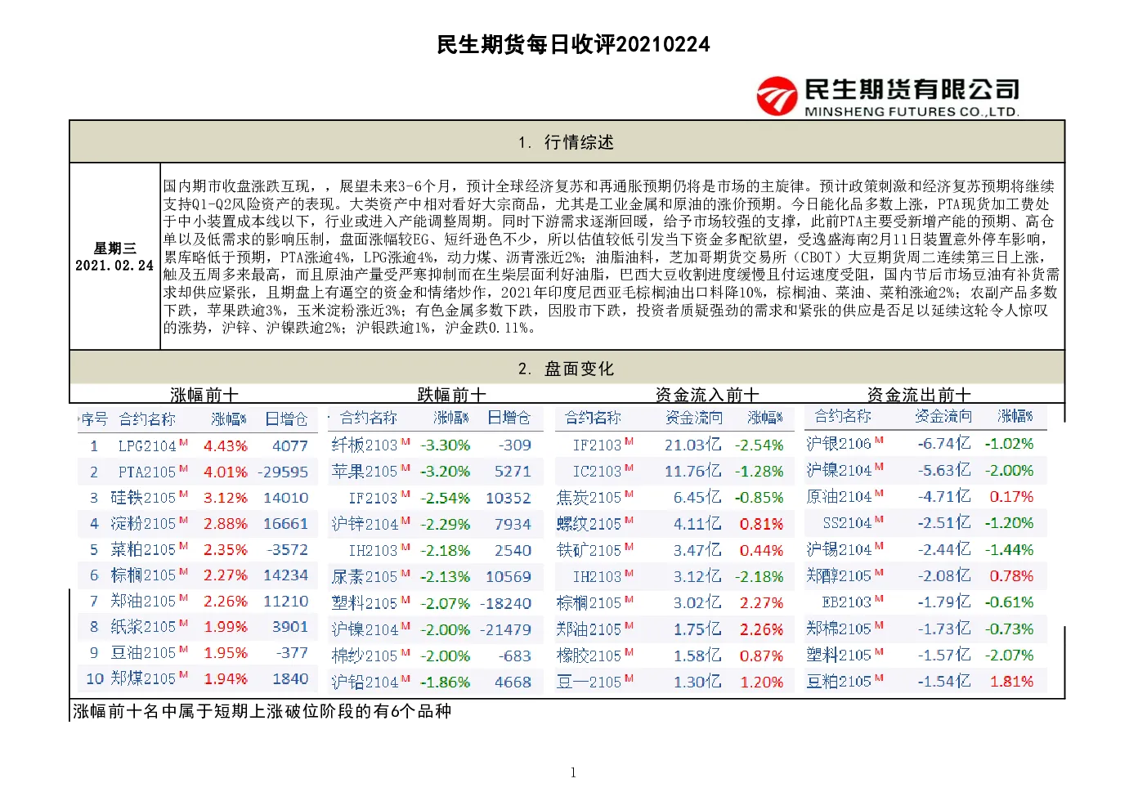
Task: Click the 资金流出前十 table heading
Action: point(919,395)
